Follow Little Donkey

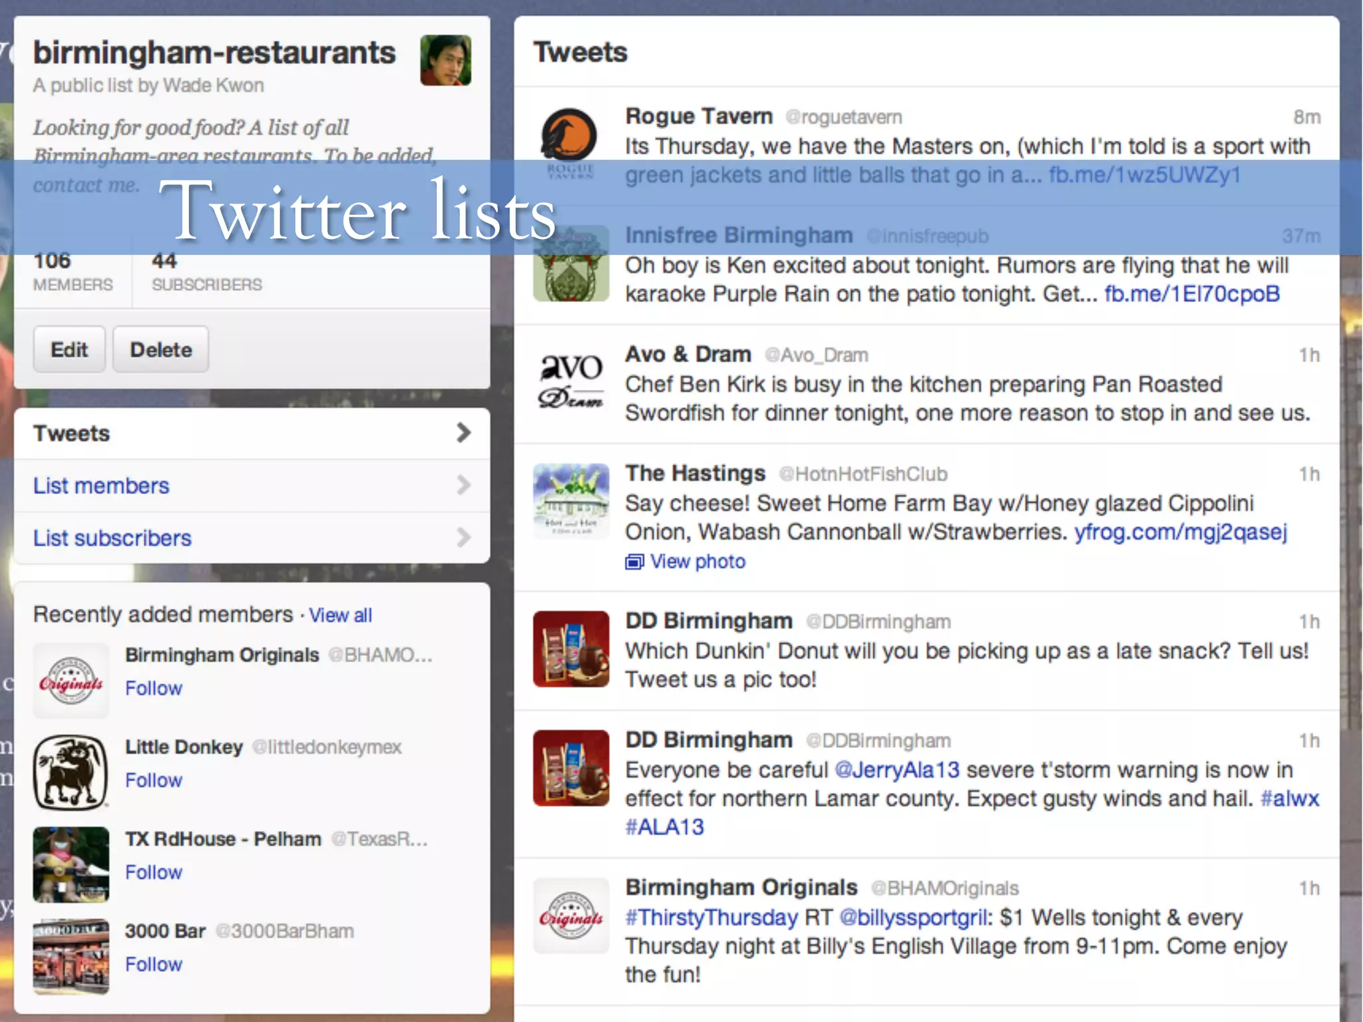154,780
